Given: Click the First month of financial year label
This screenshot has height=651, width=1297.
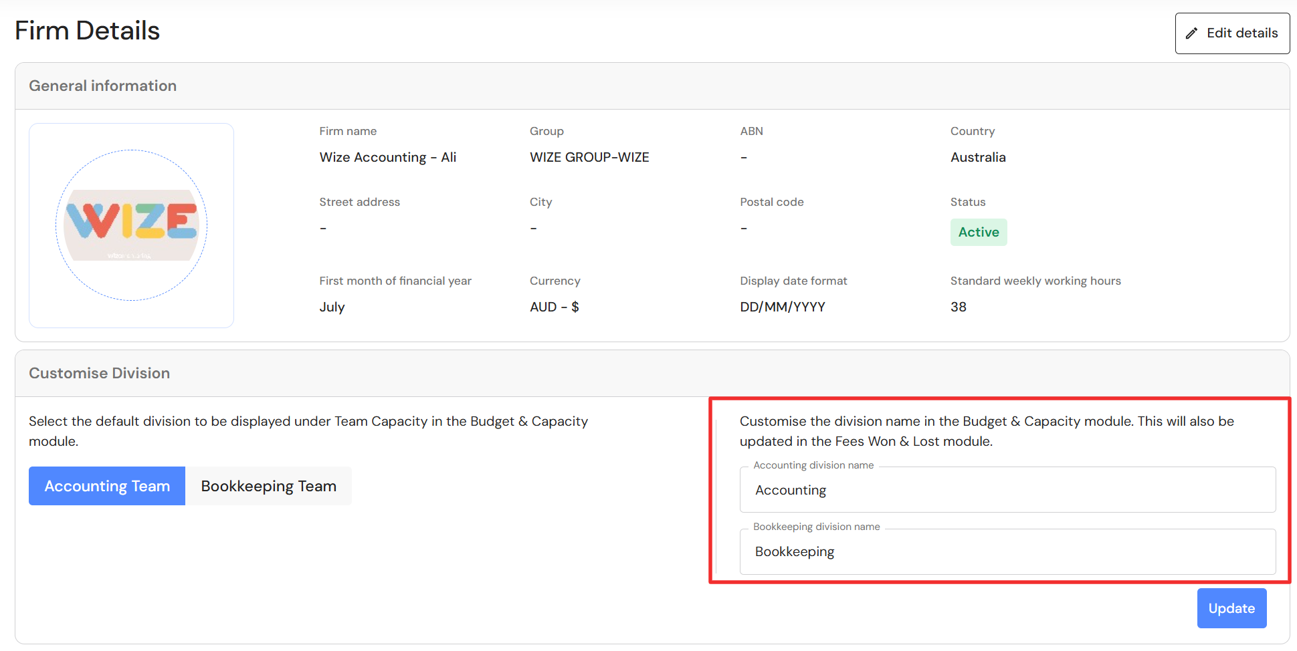Looking at the screenshot, I should pos(395,281).
